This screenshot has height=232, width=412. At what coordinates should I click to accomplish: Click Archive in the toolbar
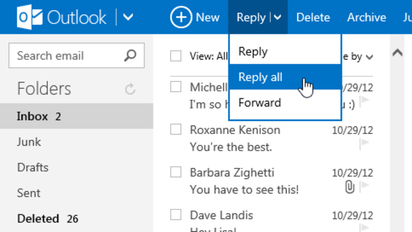(366, 17)
